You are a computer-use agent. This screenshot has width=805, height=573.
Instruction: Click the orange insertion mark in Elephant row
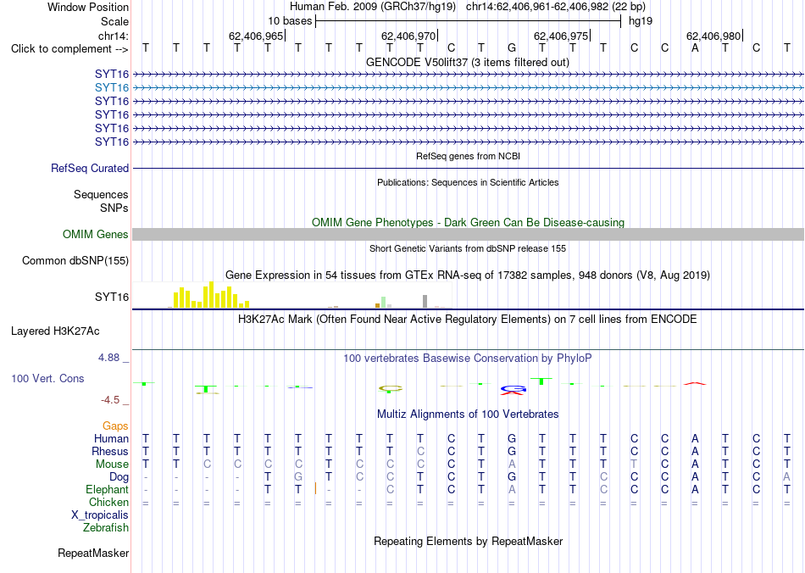(315, 489)
